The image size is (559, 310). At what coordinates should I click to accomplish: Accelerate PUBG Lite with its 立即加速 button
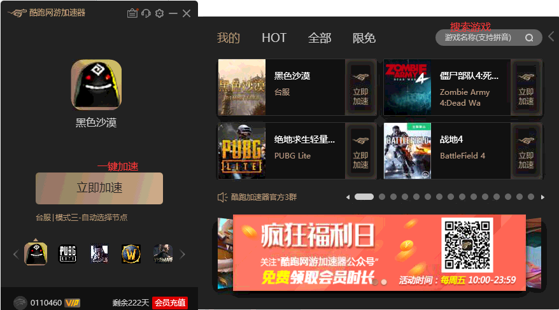click(360, 151)
